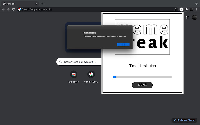Click OK in the memebreak alert dialog
The width and height of the screenshot is (200, 125).
[x=123, y=44]
